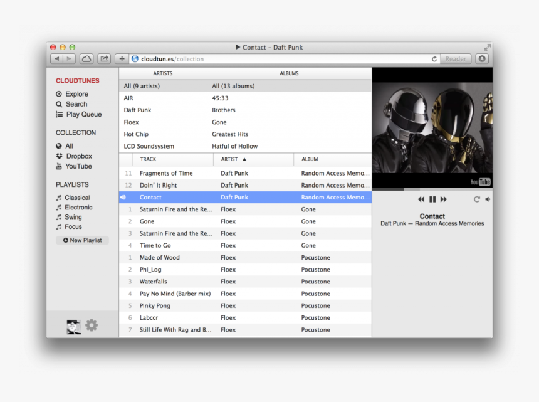Select the Made of Wood track
This screenshot has height=402, width=539.
coord(246,258)
